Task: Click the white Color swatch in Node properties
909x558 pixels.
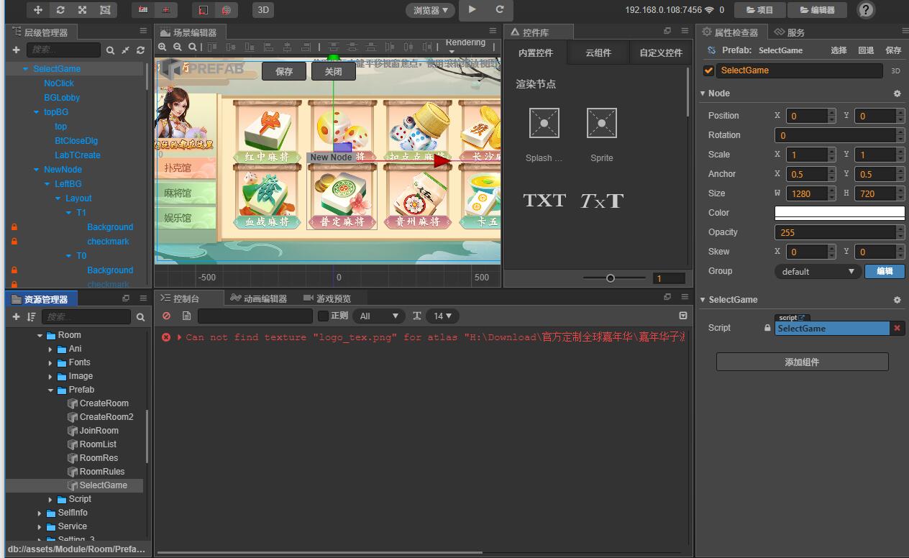Action: tap(839, 212)
